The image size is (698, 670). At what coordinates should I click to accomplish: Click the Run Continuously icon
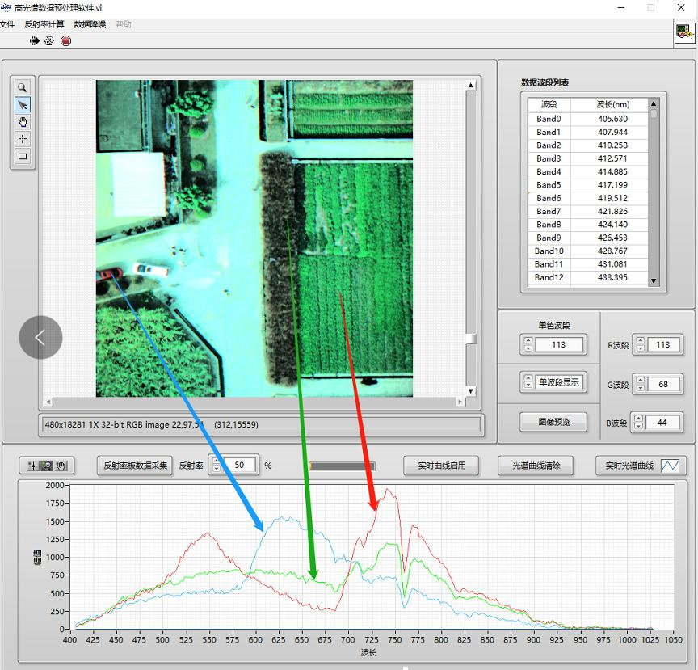(49, 40)
